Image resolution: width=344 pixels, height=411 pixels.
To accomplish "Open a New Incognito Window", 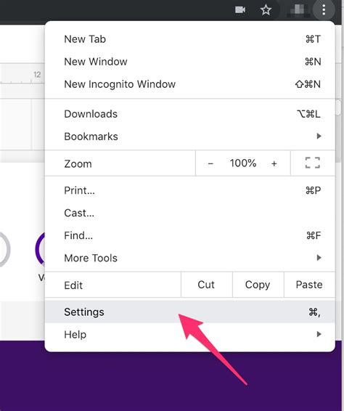I will tap(190, 84).
